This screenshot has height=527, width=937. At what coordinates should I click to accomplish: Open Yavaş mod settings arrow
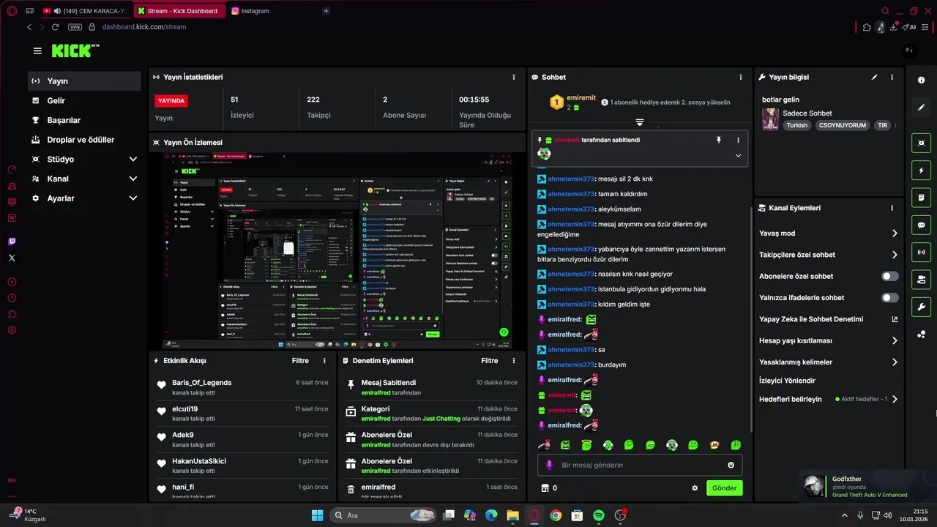[895, 233]
